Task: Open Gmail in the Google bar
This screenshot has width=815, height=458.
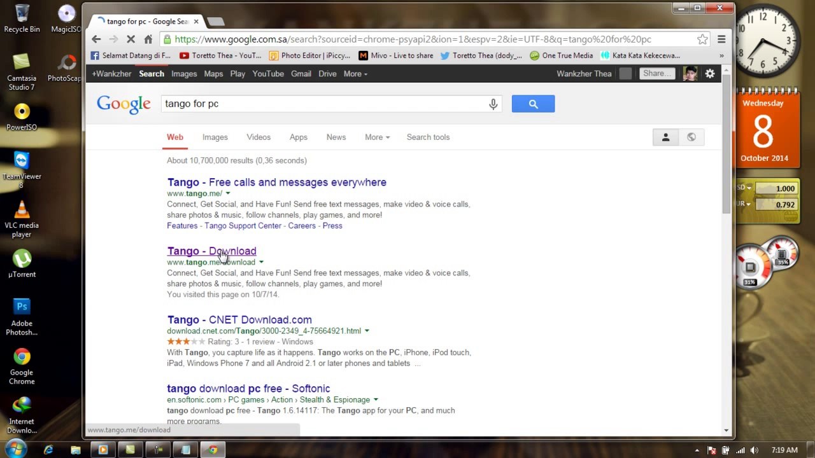Action: click(x=301, y=74)
